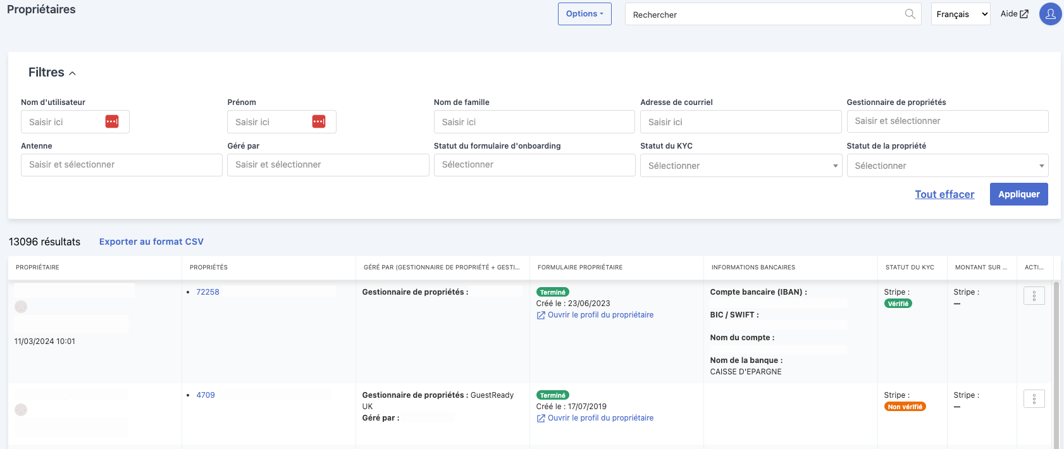
Task: Open actions menu for property 72258 row
Action: pyautogui.click(x=1034, y=295)
